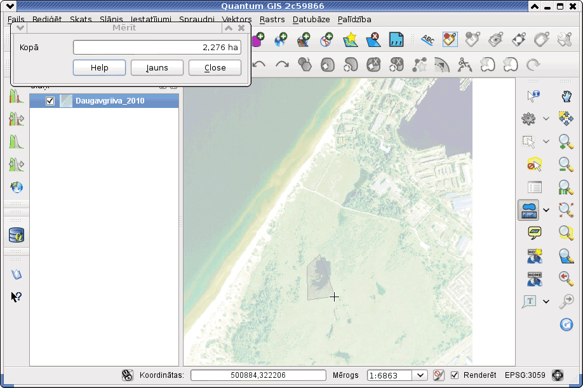The height and width of the screenshot is (388, 583).
Task: Click the Refresh map icon
Action: [x=566, y=324]
